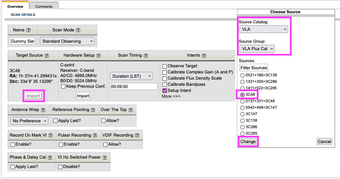
Task: Click Pulsar Recording help icon
Action: coord(95,135)
